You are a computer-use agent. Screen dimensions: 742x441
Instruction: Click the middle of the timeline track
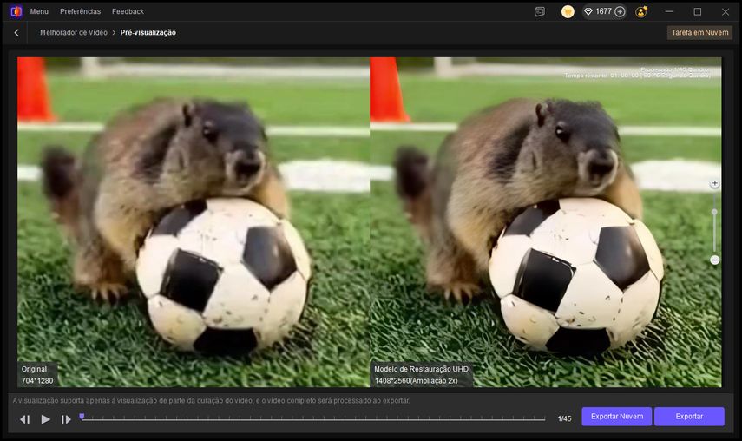point(313,419)
